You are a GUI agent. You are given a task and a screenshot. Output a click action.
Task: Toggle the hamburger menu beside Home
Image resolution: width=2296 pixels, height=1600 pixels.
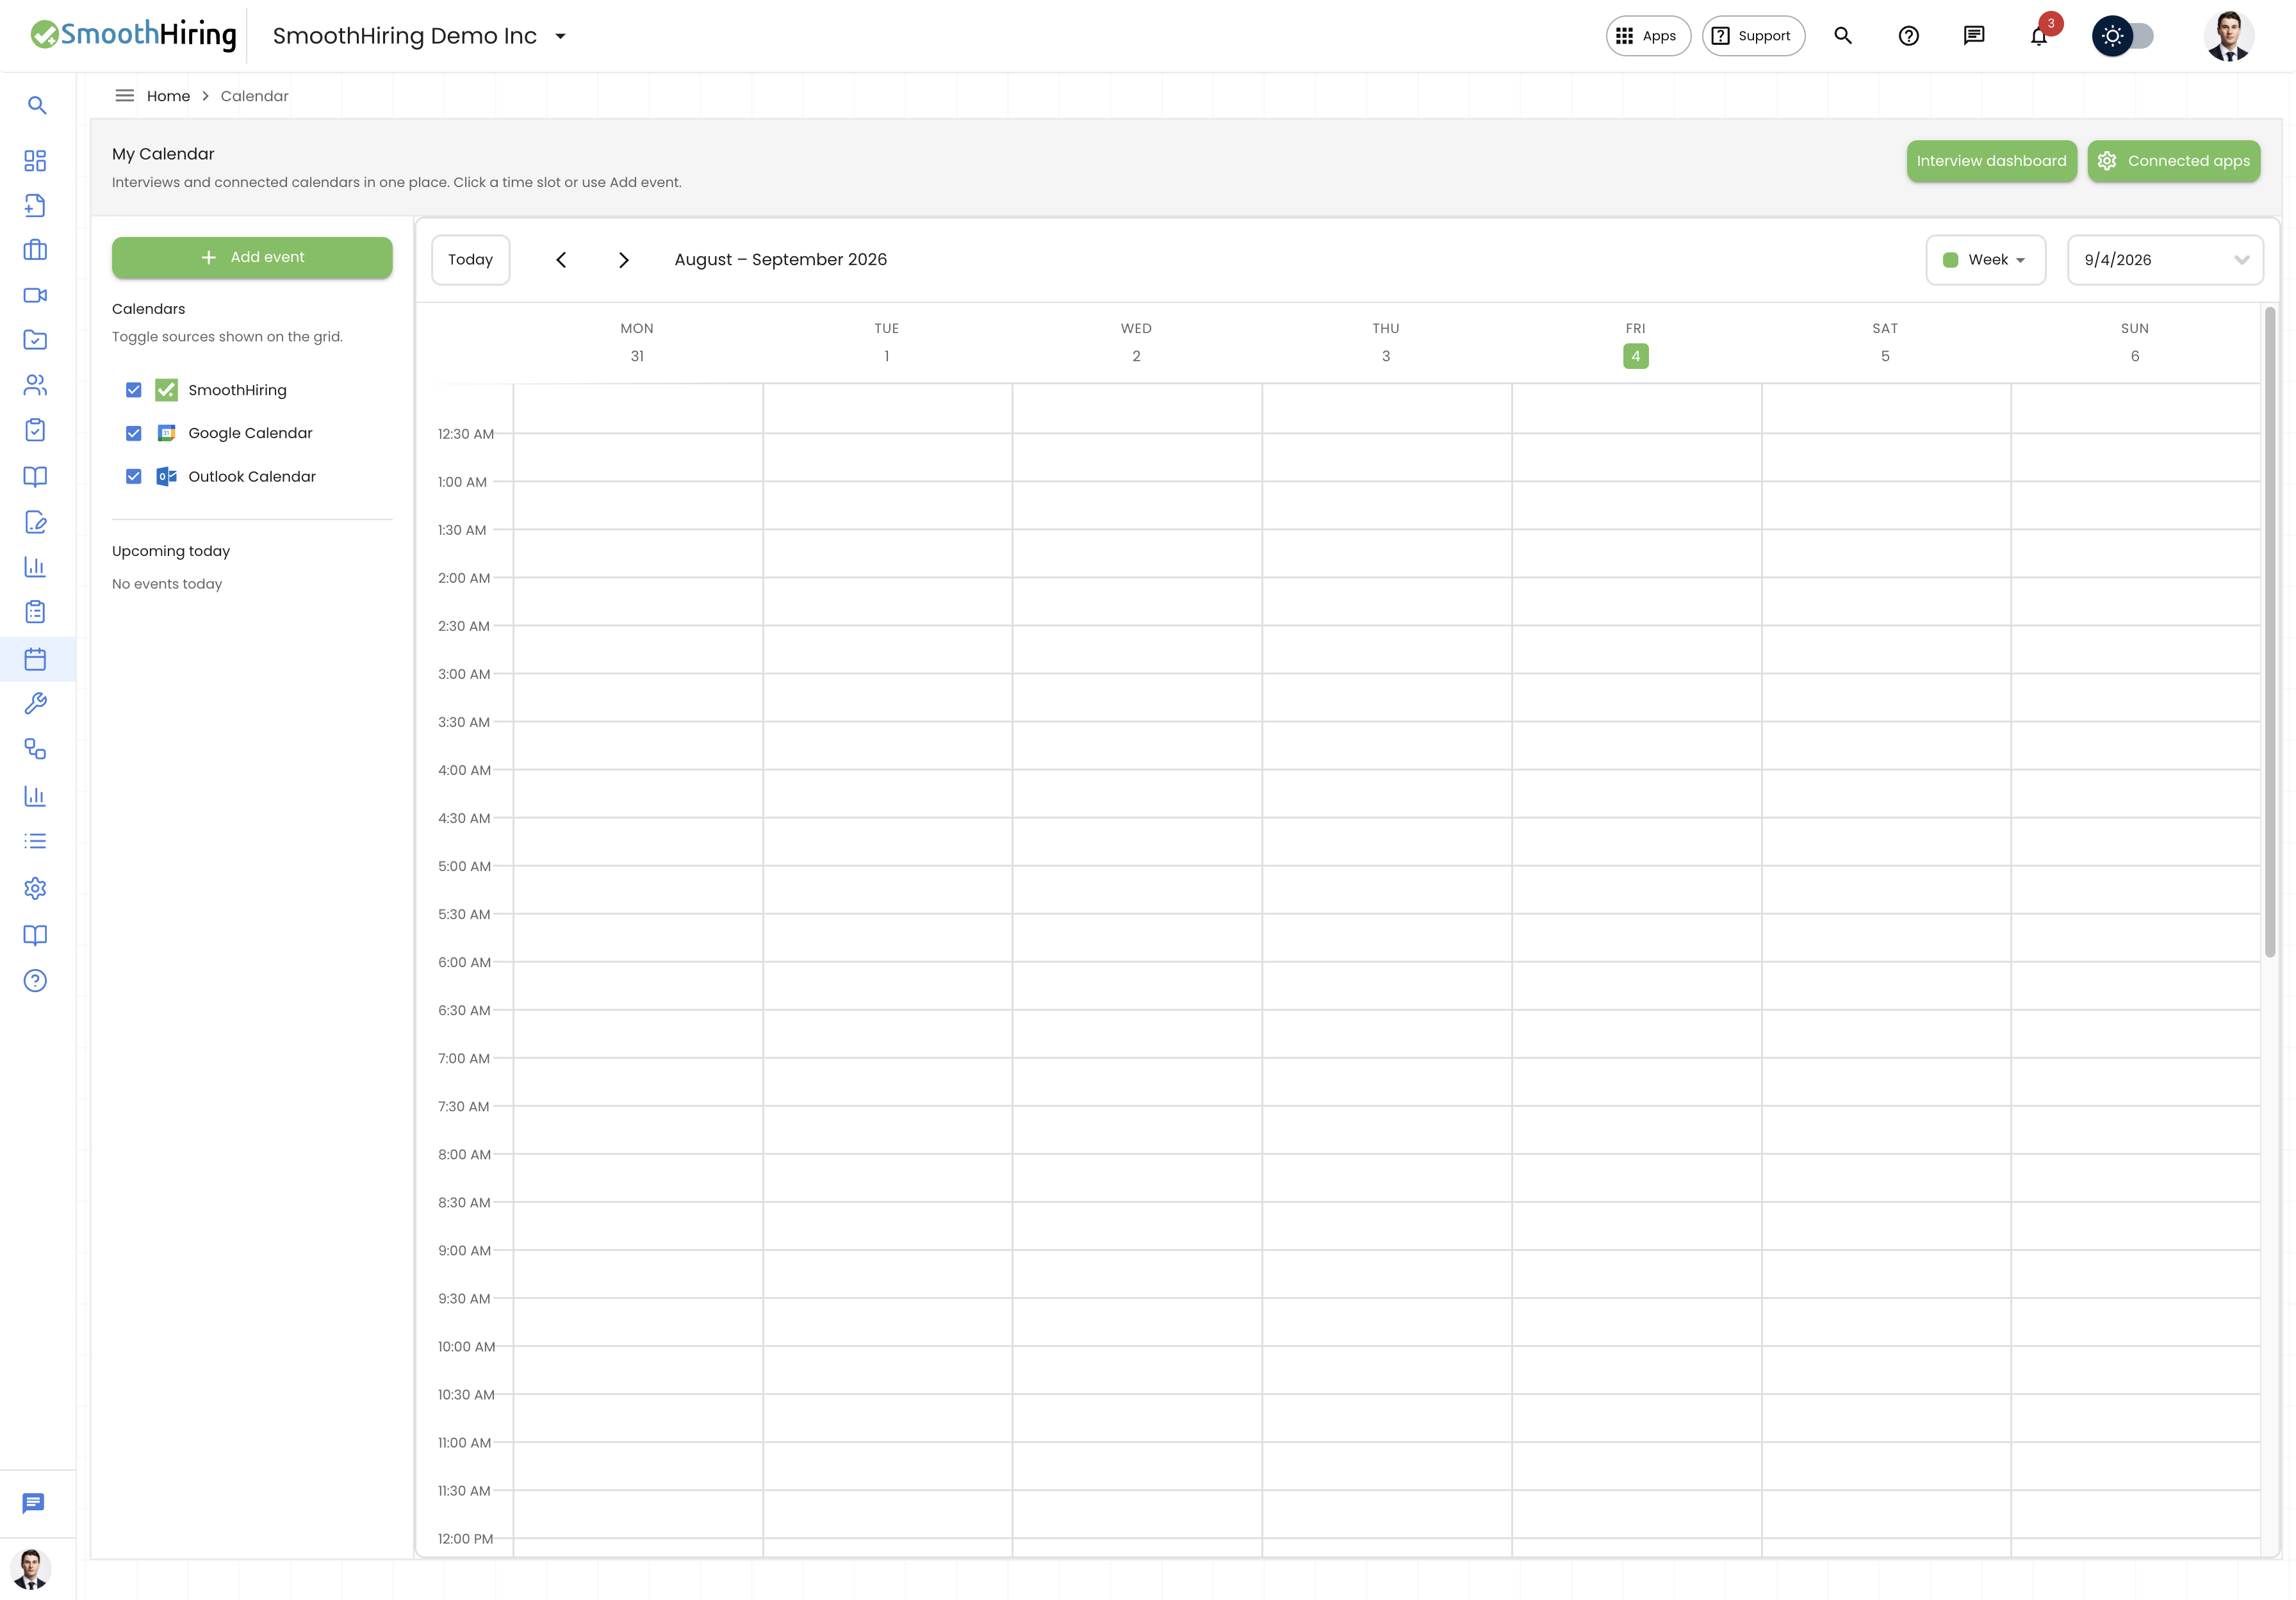(124, 96)
